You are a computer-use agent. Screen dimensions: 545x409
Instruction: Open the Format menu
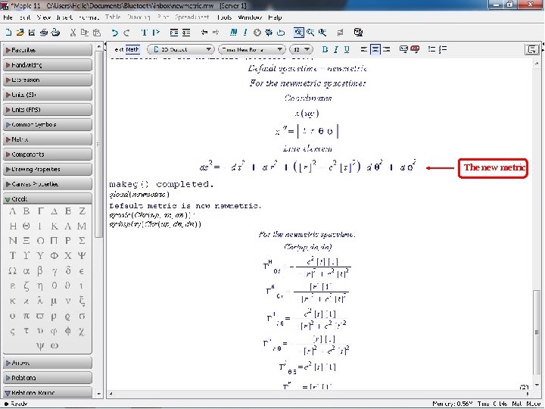coord(89,17)
